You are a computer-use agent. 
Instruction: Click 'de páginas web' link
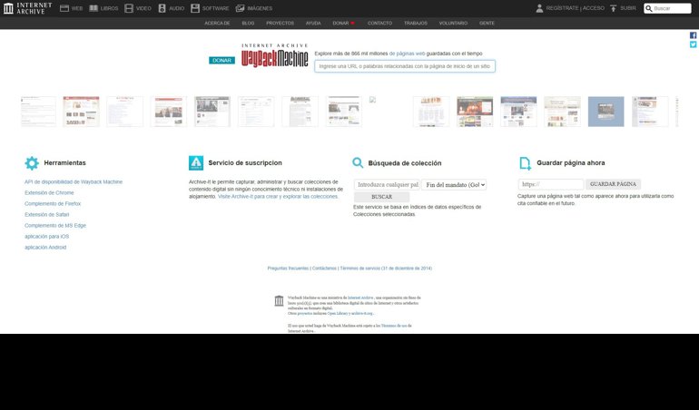tap(407, 54)
